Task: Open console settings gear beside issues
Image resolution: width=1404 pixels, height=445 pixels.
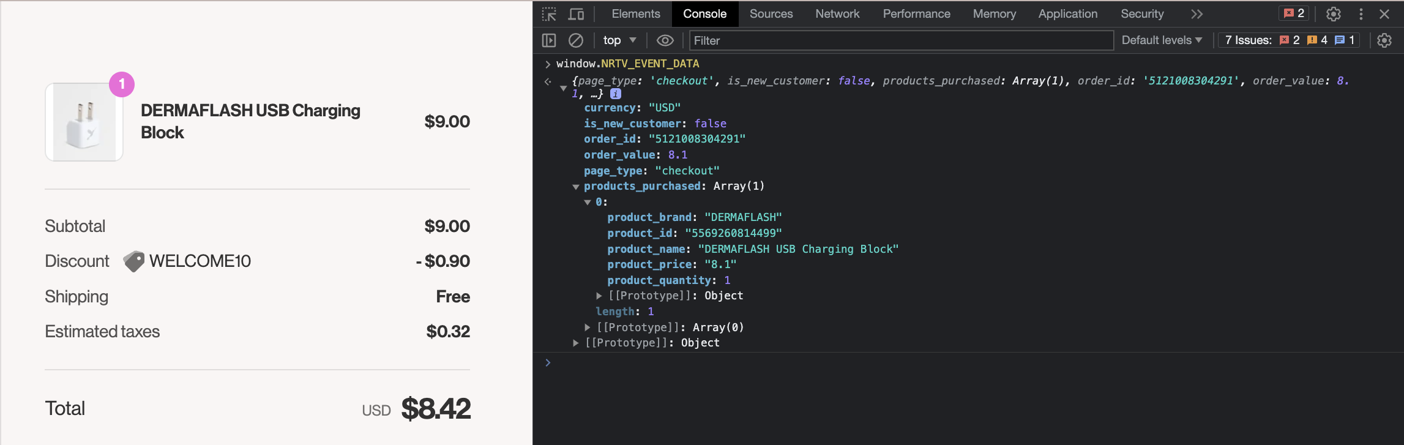Action: (1384, 40)
